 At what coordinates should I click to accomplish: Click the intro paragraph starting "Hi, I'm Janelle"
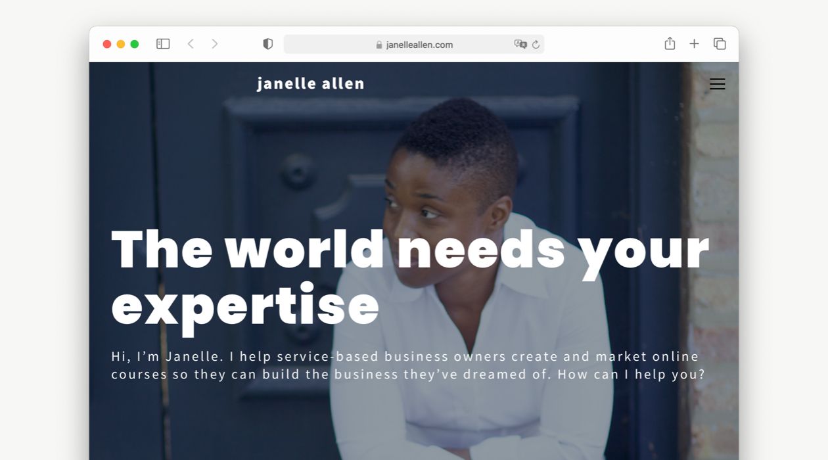coord(407,365)
